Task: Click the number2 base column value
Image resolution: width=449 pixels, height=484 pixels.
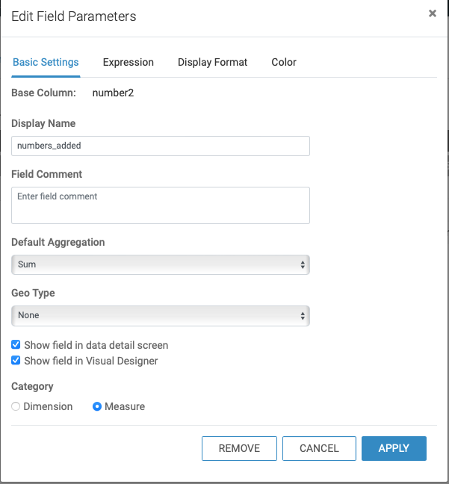Action: 113,93
